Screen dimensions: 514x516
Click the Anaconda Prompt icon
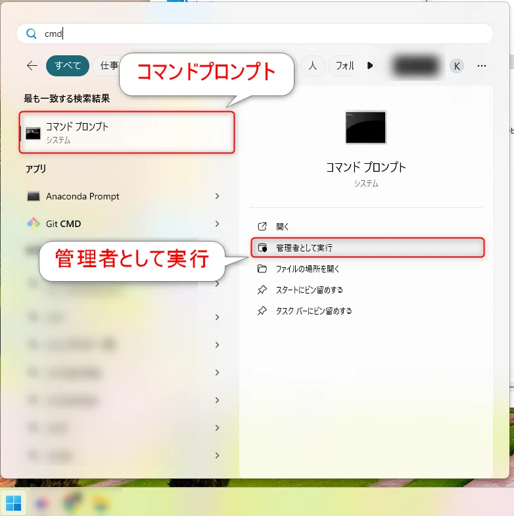33,196
